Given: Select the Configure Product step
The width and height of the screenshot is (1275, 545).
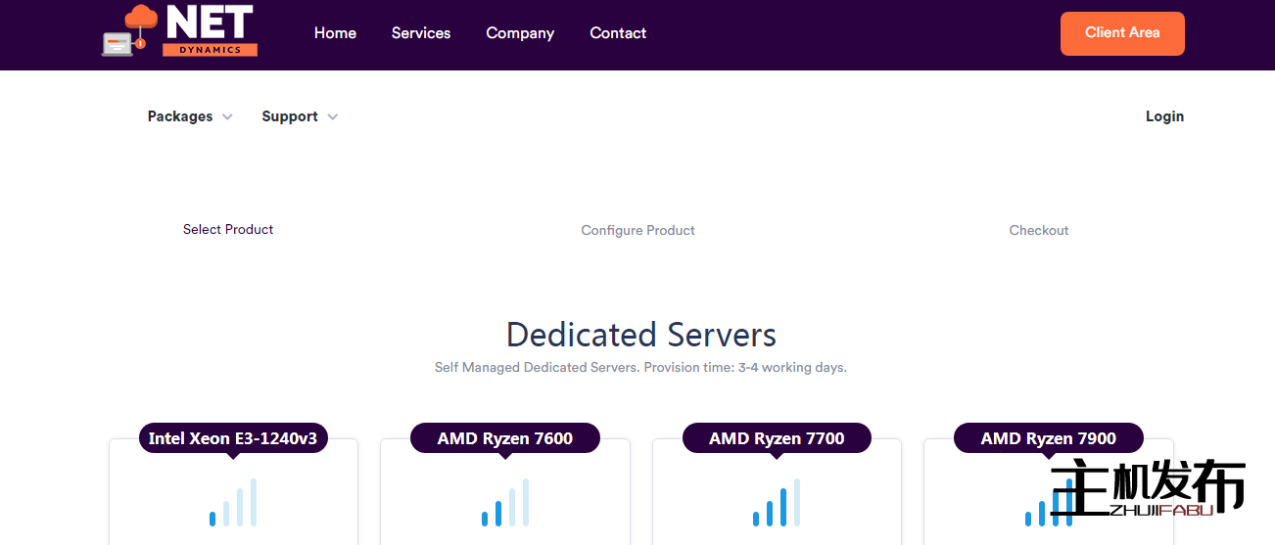Looking at the screenshot, I should pyautogui.click(x=637, y=231).
